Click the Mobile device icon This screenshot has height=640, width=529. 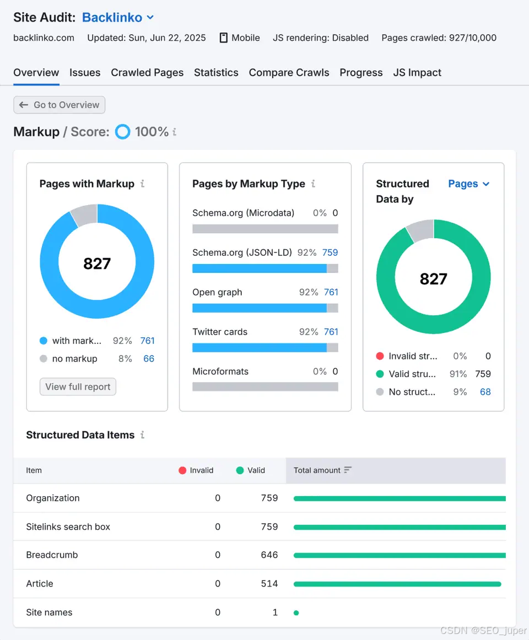pyautogui.click(x=224, y=38)
